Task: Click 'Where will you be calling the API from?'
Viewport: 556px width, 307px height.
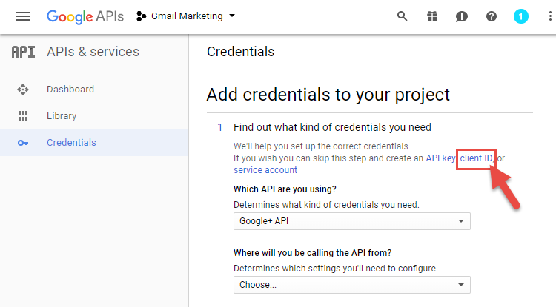Action: click(312, 253)
